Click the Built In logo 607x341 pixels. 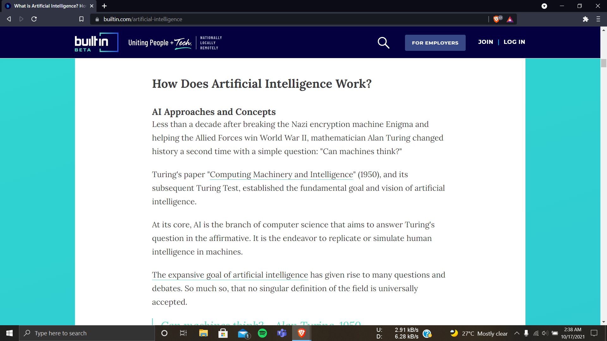click(96, 42)
